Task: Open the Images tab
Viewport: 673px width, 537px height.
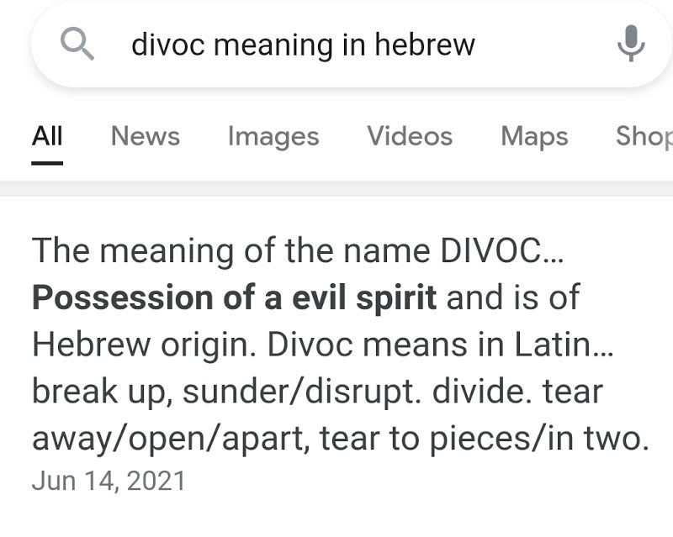Action: pyautogui.click(x=273, y=137)
